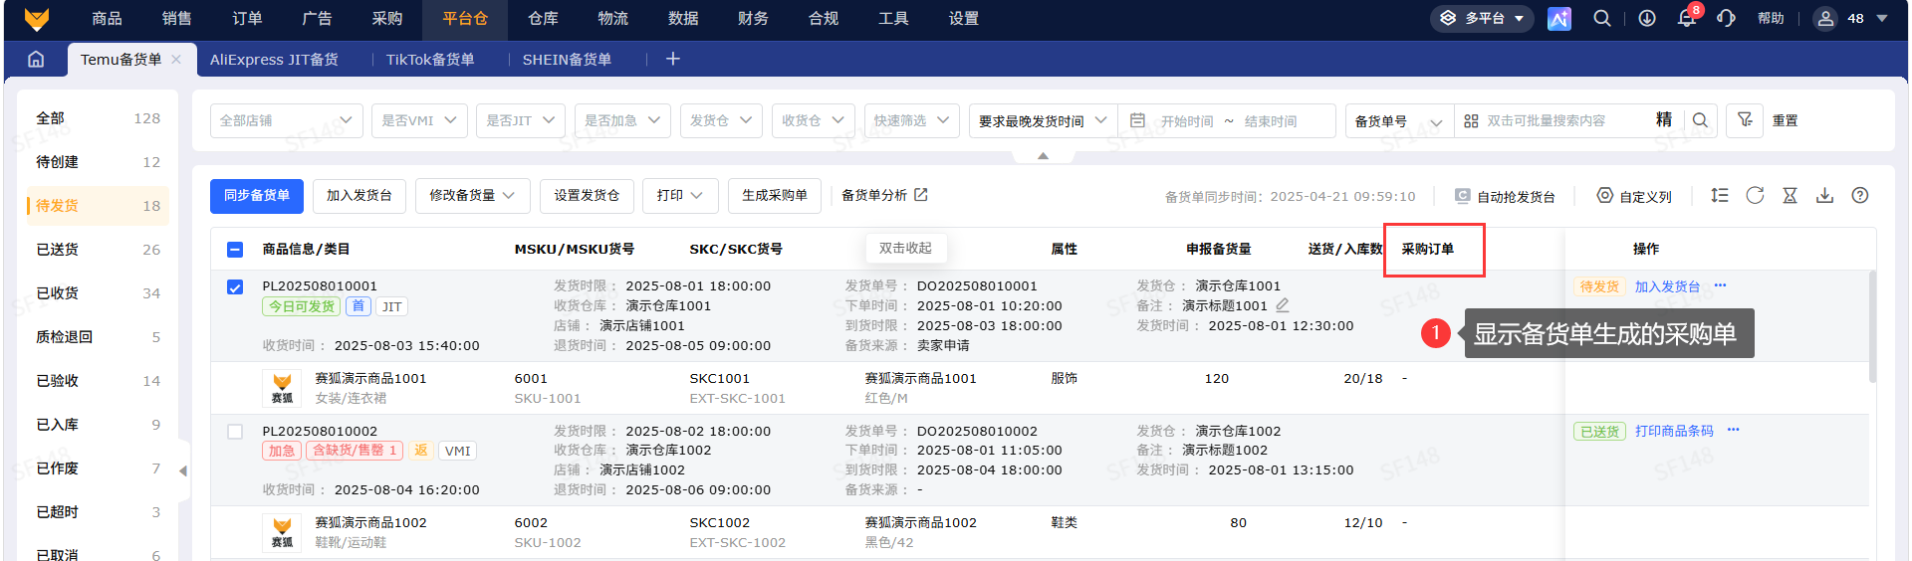Switch to SHEIN备货单 tab
The height and width of the screenshot is (561, 1912).
tap(568, 60)
